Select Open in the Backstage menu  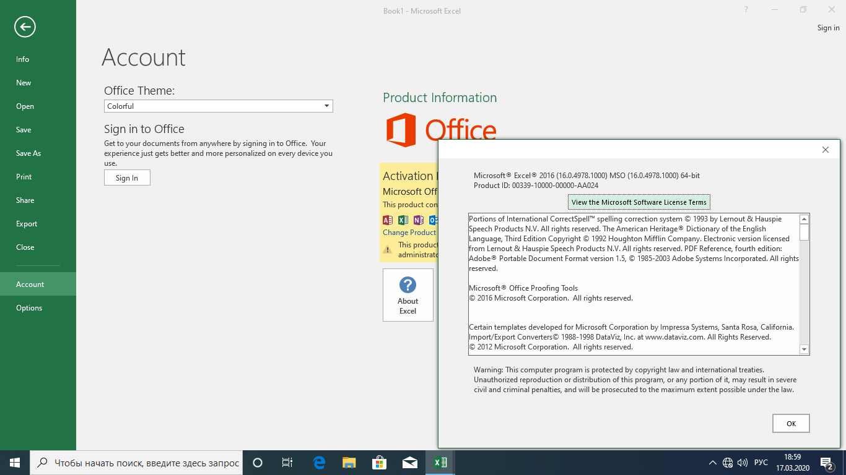click(38, 106)
